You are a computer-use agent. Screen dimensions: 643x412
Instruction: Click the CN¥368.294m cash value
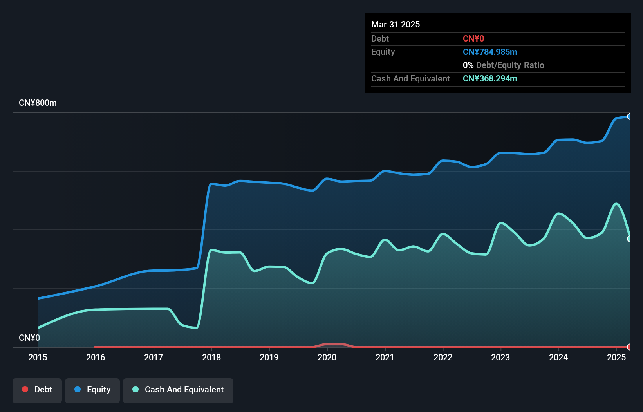pyautogui.click(x=490, y=79)
